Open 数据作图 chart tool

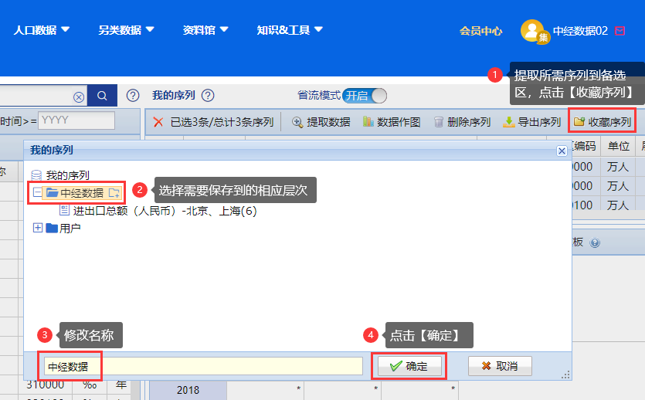pos(391,122)
